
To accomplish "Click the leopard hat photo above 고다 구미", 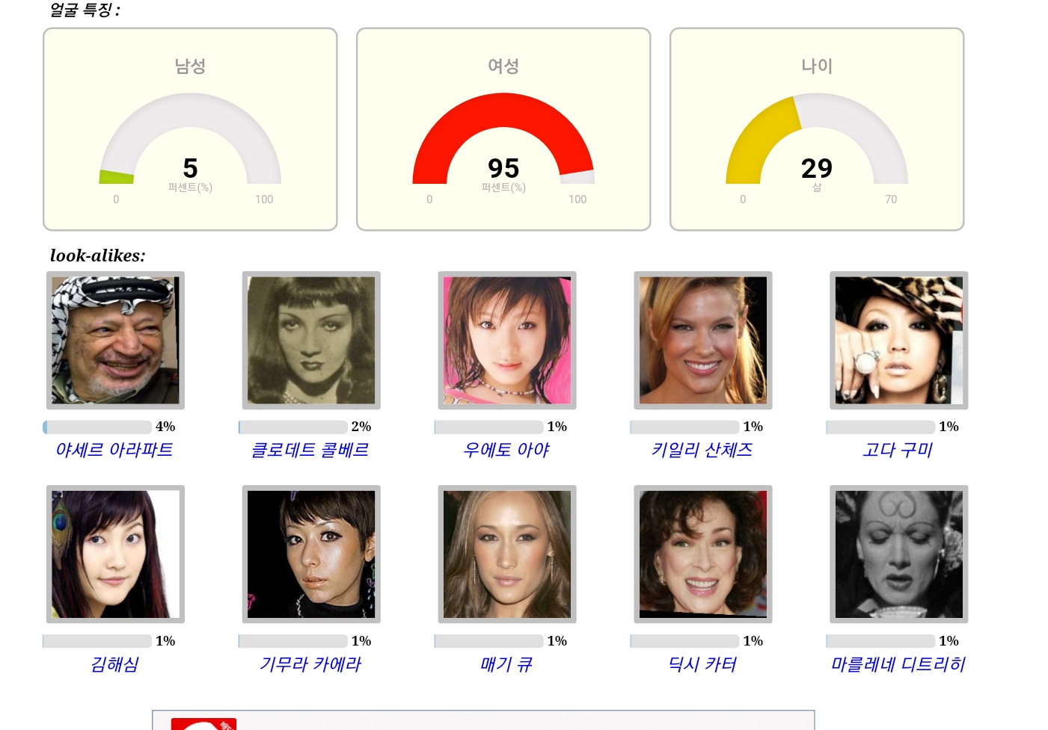I will tap(899, 340).
